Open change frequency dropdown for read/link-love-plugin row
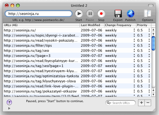 pyautogui.click(x=134, y=86)
